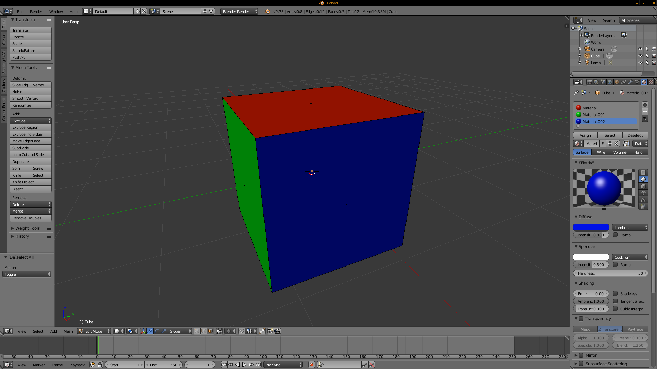Open the File menu
This screenshot has height=369, width=657.
tap(20, 11)
